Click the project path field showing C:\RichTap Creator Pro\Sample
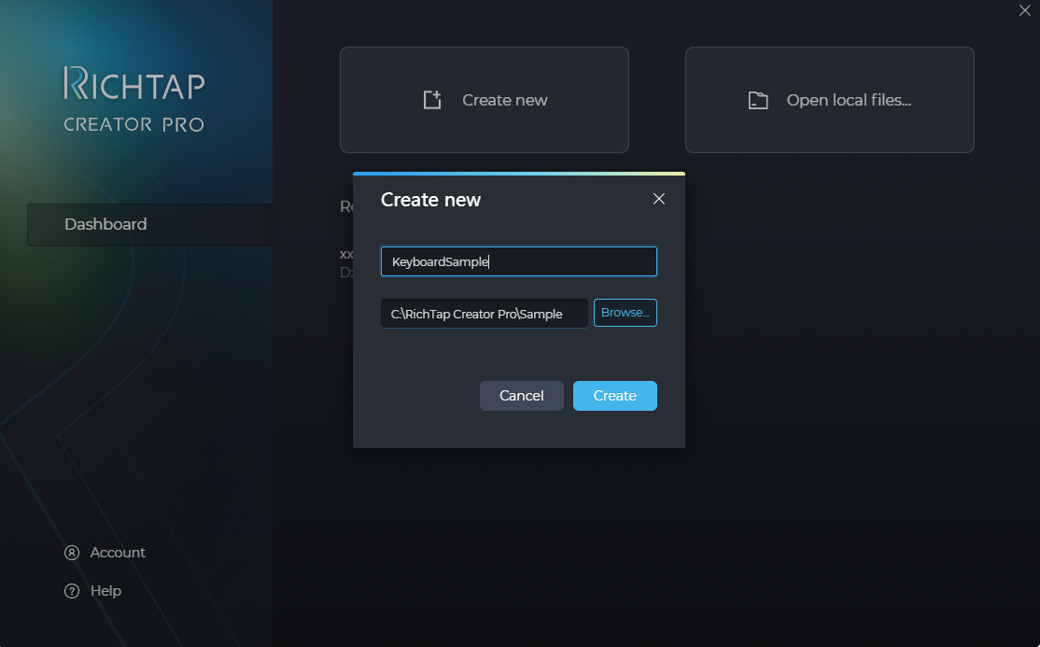 (484, 314)
